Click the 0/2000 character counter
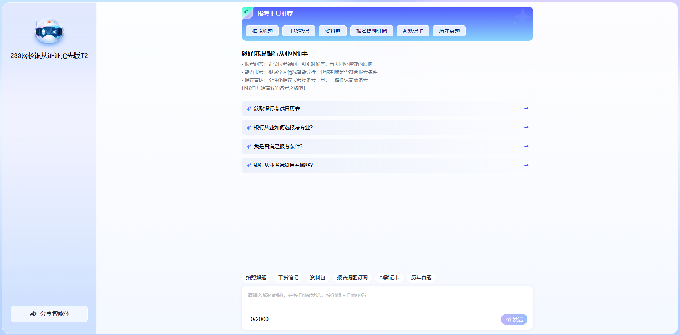 coord(259,319)
